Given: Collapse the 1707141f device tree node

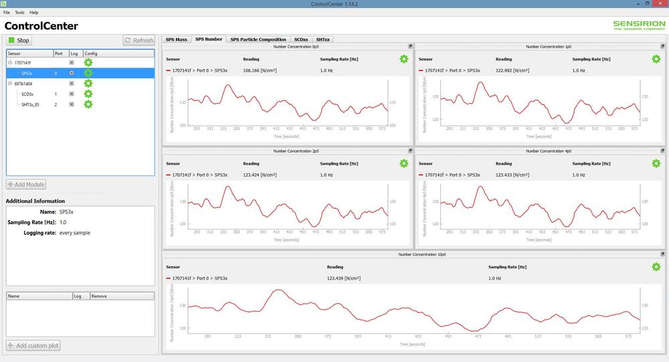Looking at the screenshot, I should (10, 62).
